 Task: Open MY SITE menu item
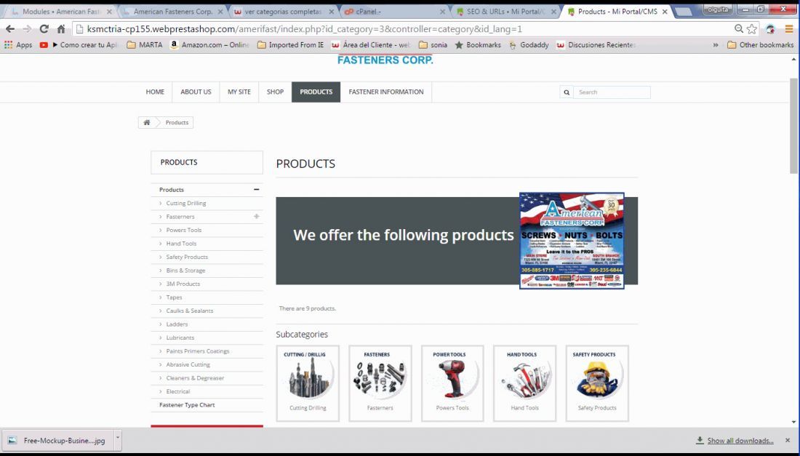coord(239,92)
